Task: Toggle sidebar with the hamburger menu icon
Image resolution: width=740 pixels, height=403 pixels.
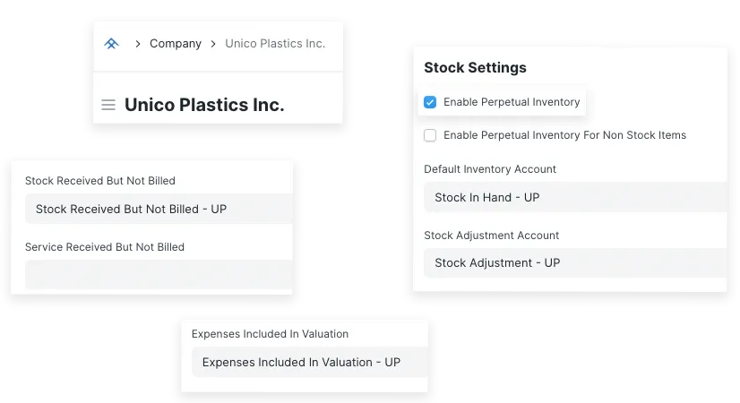Action: tap(108, 105)
